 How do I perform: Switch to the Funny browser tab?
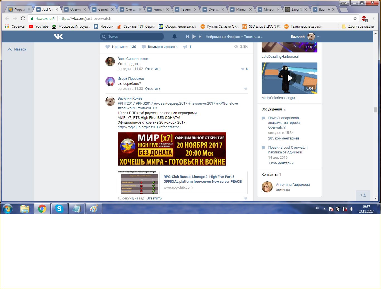click(158, 9)
